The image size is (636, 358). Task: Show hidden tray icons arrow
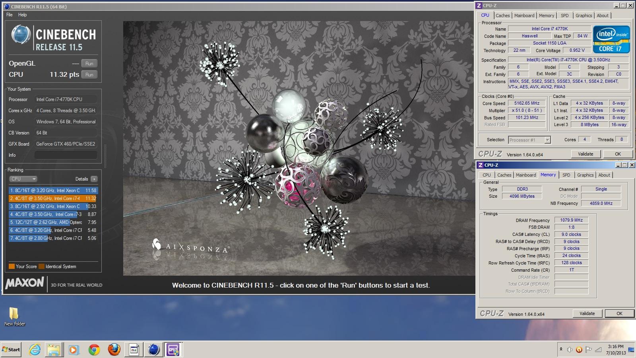pos(561,349)
